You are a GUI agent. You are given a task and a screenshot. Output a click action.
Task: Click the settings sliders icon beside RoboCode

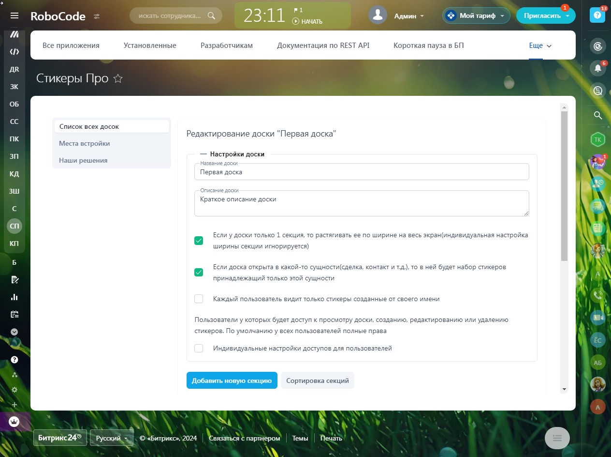[97, 16]
